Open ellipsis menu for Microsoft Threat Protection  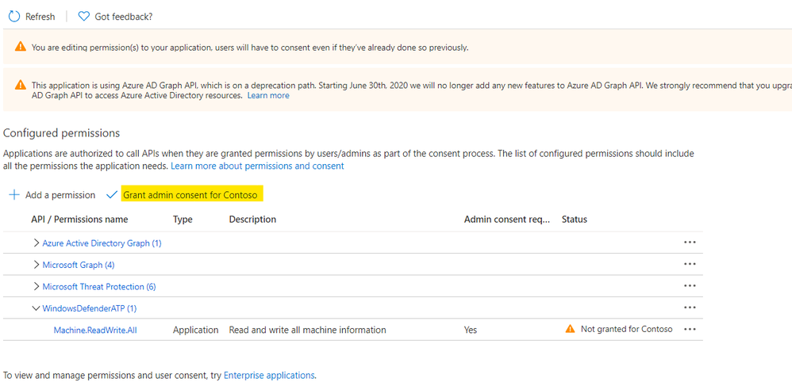[x=689, y=286]
